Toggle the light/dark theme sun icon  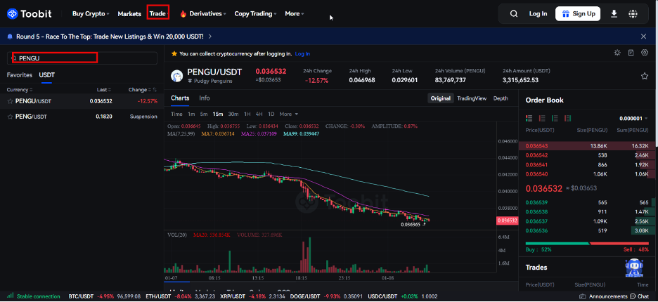[617, 53]
